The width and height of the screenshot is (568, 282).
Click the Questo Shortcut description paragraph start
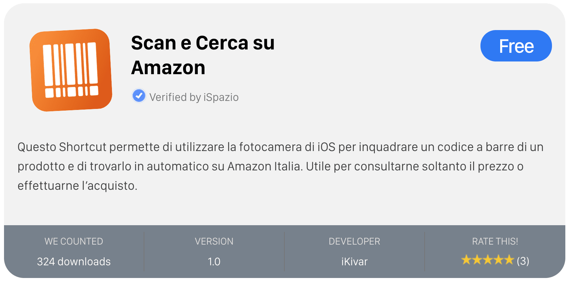(x=62, y=147)
